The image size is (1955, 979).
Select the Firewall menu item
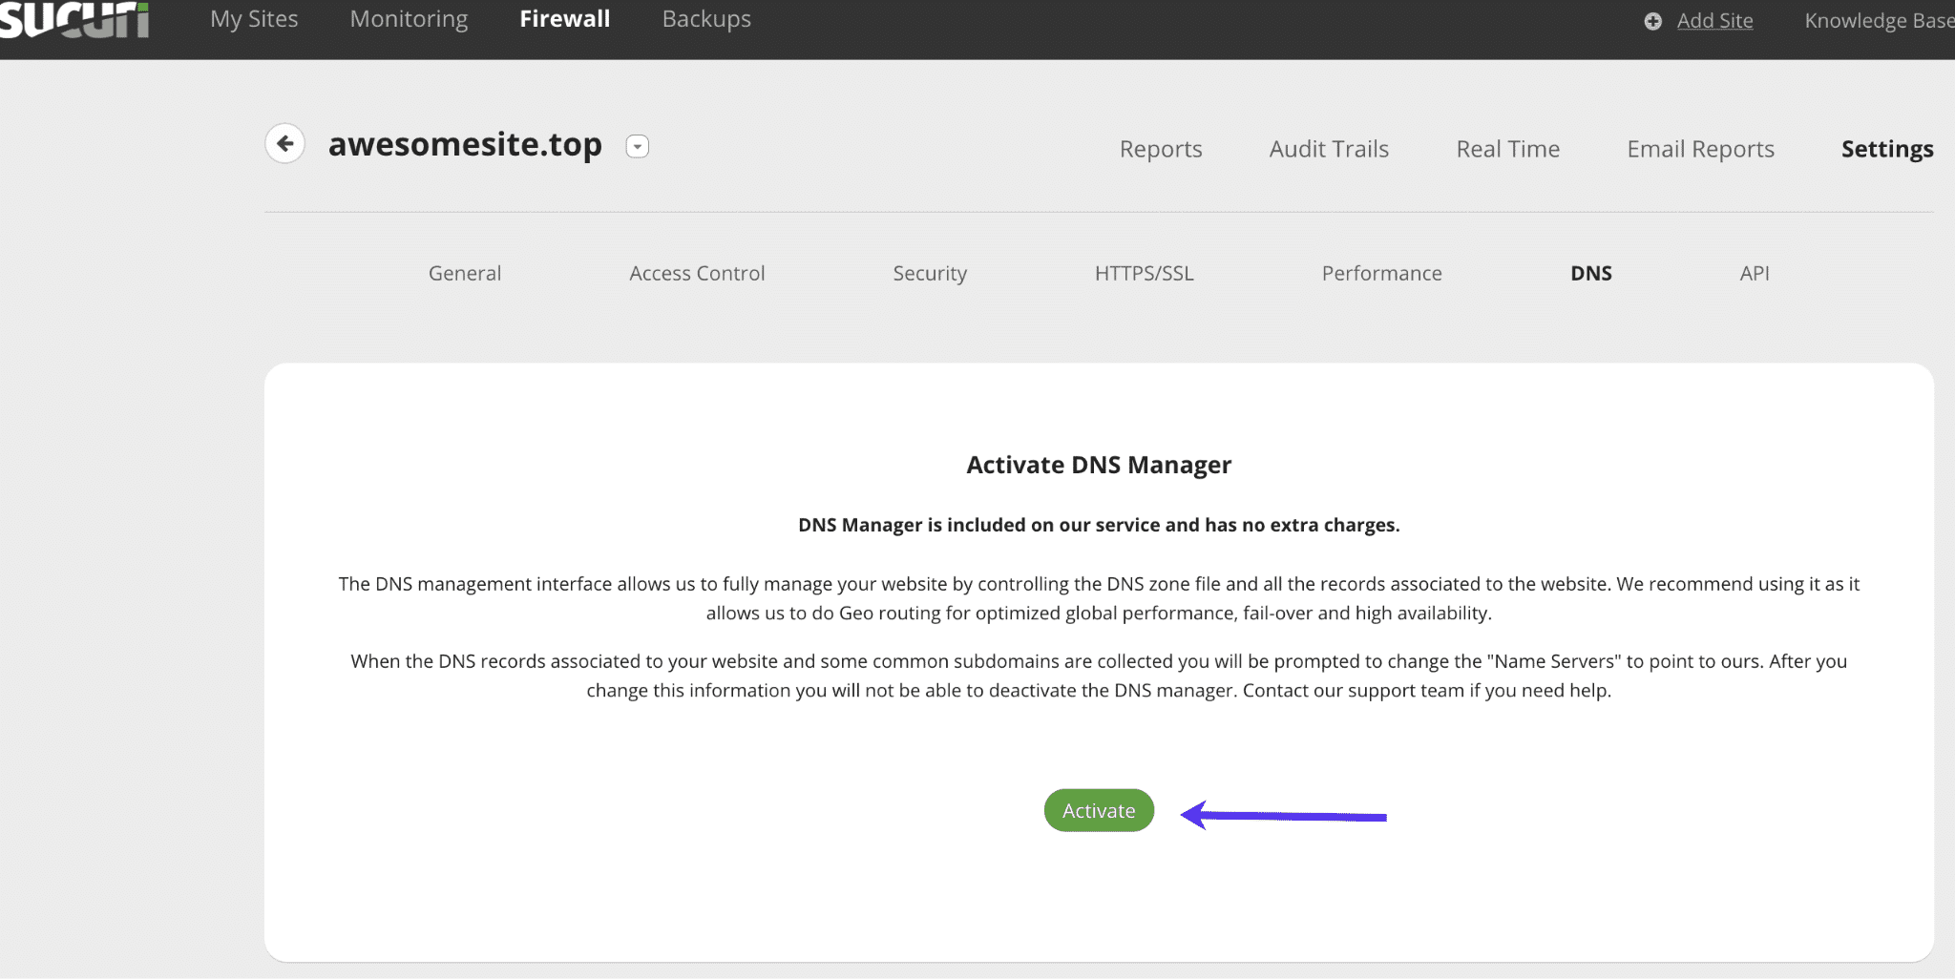564,18
